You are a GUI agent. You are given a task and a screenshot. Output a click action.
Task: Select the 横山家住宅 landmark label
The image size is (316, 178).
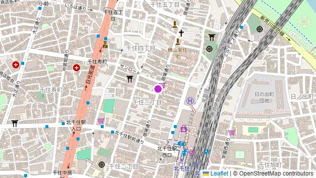(x=177, y=53)
